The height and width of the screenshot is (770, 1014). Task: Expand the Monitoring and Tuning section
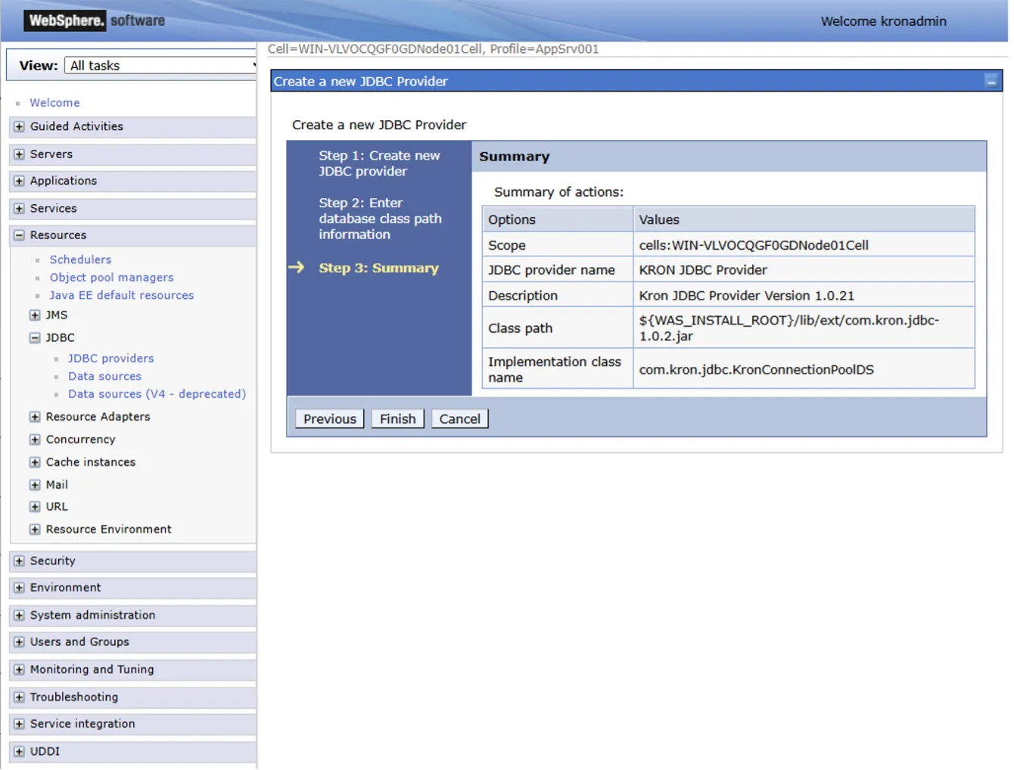click(19, 670)
